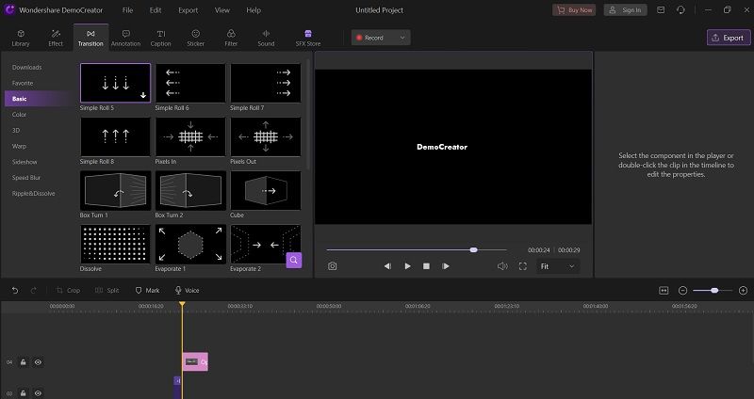Click the timeline zoom slider
The image size is (754, 399).
coord(713,291)
